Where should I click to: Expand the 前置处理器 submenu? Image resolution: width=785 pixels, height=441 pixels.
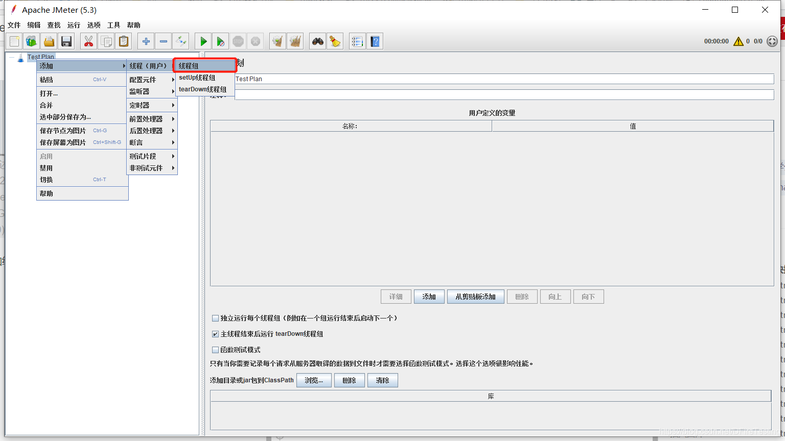[x=152, y=119]
